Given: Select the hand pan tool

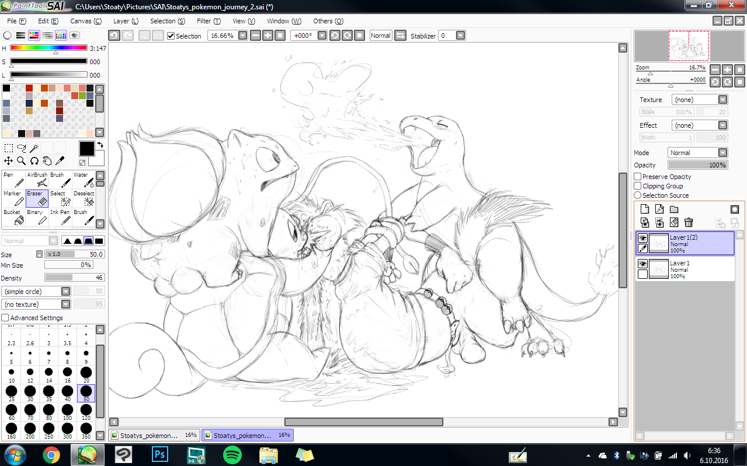Looking at the screenshot, I should (x=47, y=161).
